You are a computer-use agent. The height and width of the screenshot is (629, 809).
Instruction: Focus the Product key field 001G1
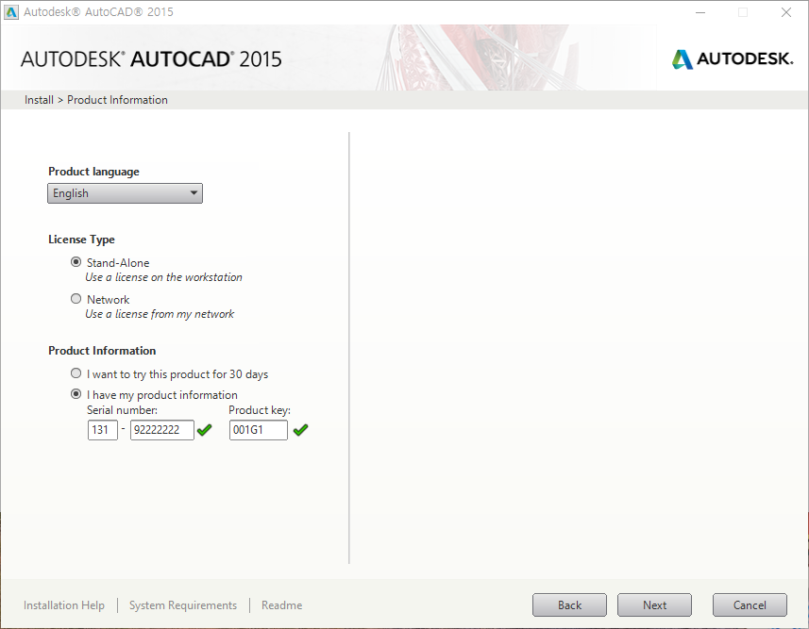259,430
